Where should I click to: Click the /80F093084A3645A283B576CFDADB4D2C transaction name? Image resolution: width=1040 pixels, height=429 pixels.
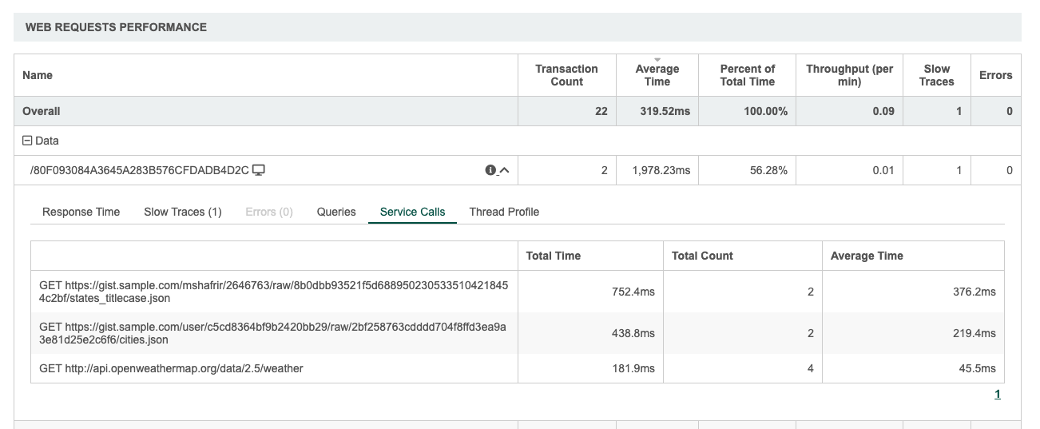(140, 170)
